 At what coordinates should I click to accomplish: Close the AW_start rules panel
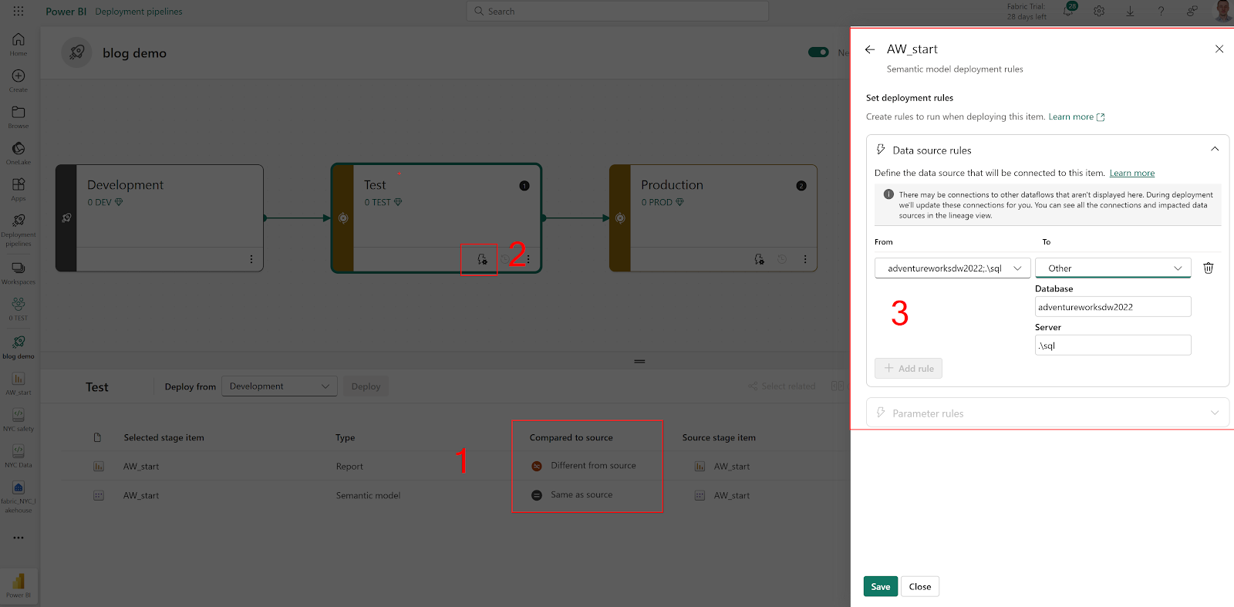1219,49
